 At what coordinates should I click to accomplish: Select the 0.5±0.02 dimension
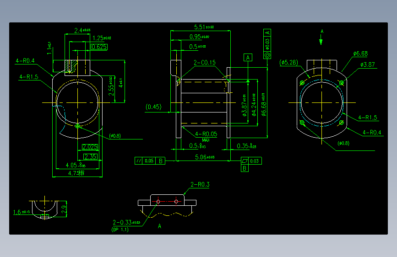click(197, 47)
